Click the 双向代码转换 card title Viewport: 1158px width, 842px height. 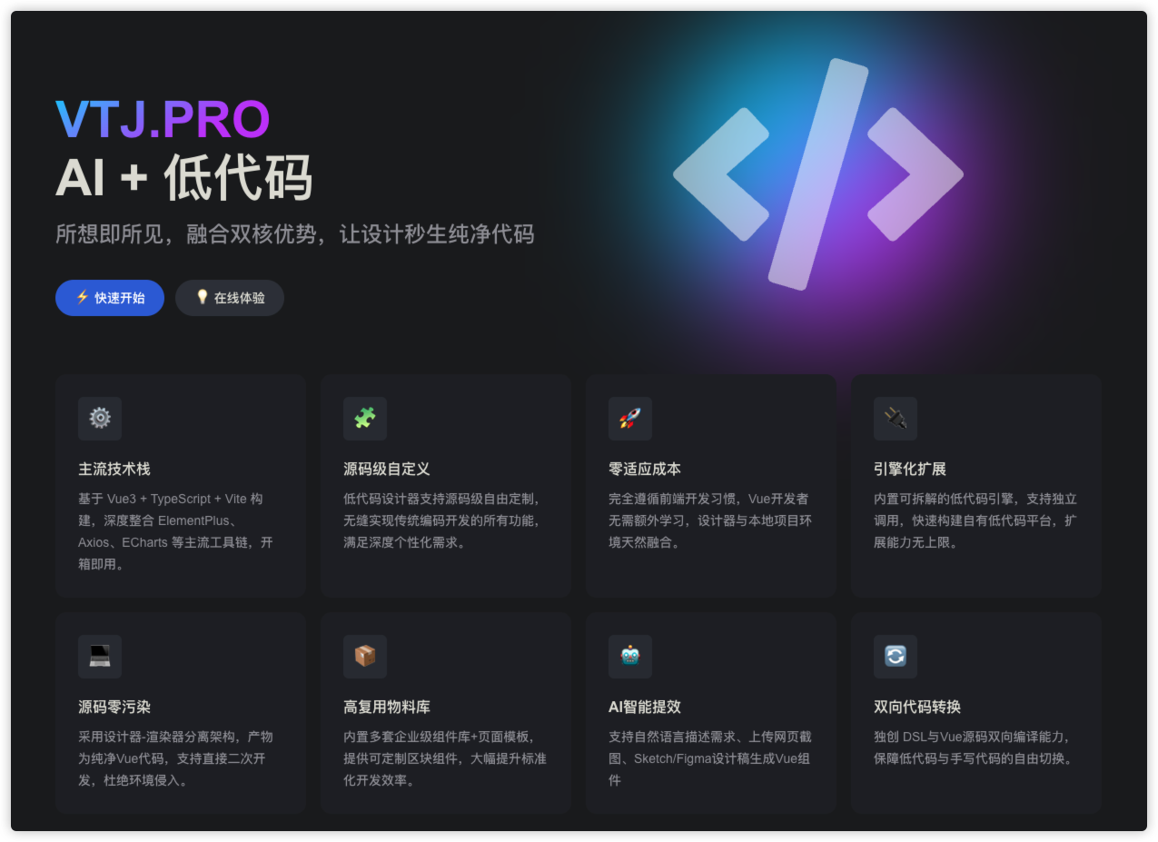915,706
